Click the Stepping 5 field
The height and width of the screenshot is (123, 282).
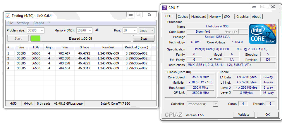268,54
